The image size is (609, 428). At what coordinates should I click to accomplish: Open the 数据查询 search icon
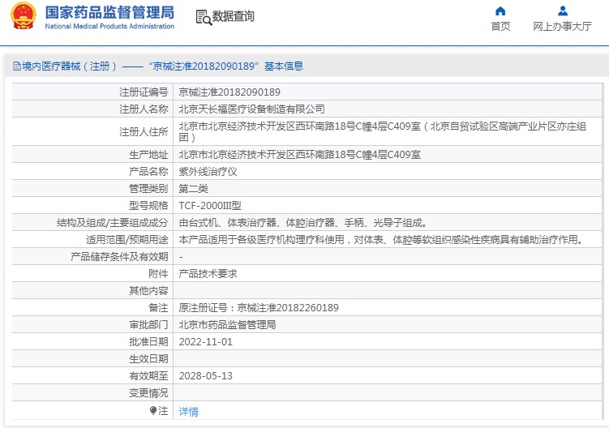[x=204, y=18]
